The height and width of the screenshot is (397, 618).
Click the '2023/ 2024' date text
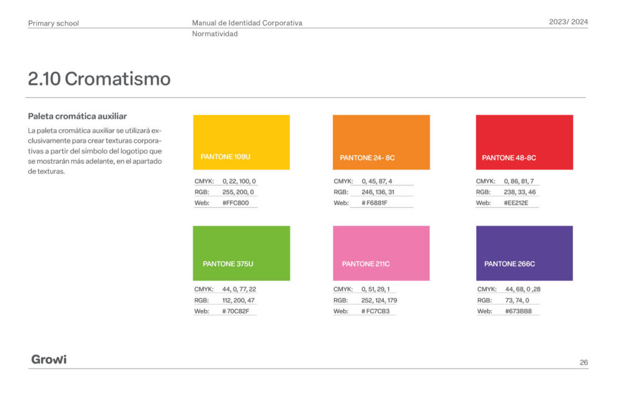(569, 22)
